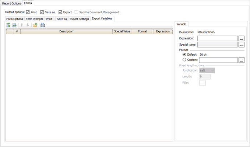Click the add variable row icon
The width and height of the screenshot is (250, 147).
[8, 25]
